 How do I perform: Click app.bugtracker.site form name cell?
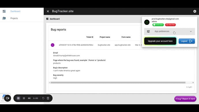click(x=123, y=45)
